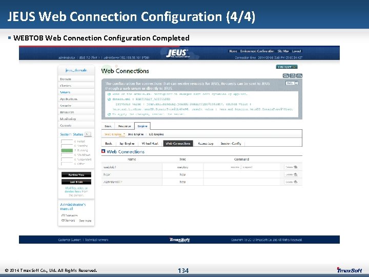This screenshot has height=277, width=369.
Task: Open the Site Map link
Action: [283, 51]
